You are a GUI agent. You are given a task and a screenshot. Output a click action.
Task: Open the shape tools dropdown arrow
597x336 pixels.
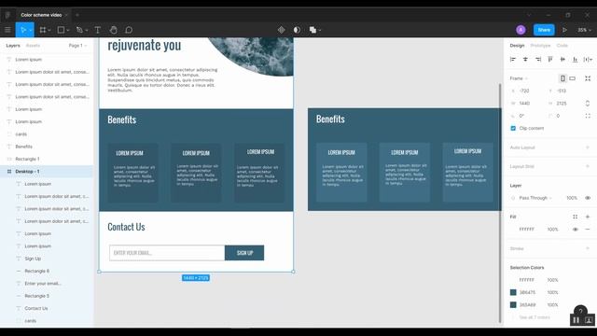(x=68, y=30)
